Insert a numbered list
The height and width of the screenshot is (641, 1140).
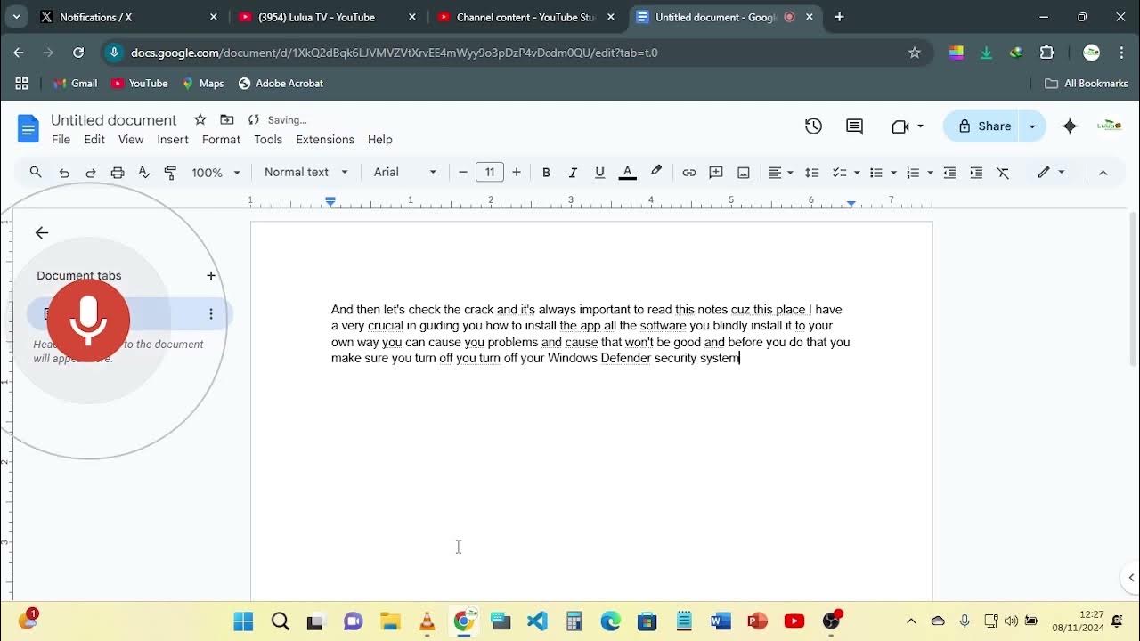913,173
